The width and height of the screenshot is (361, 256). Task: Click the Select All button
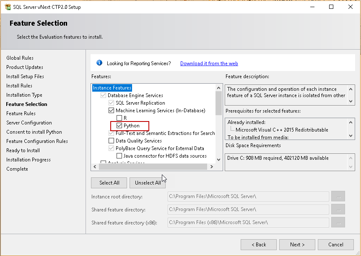109,182
